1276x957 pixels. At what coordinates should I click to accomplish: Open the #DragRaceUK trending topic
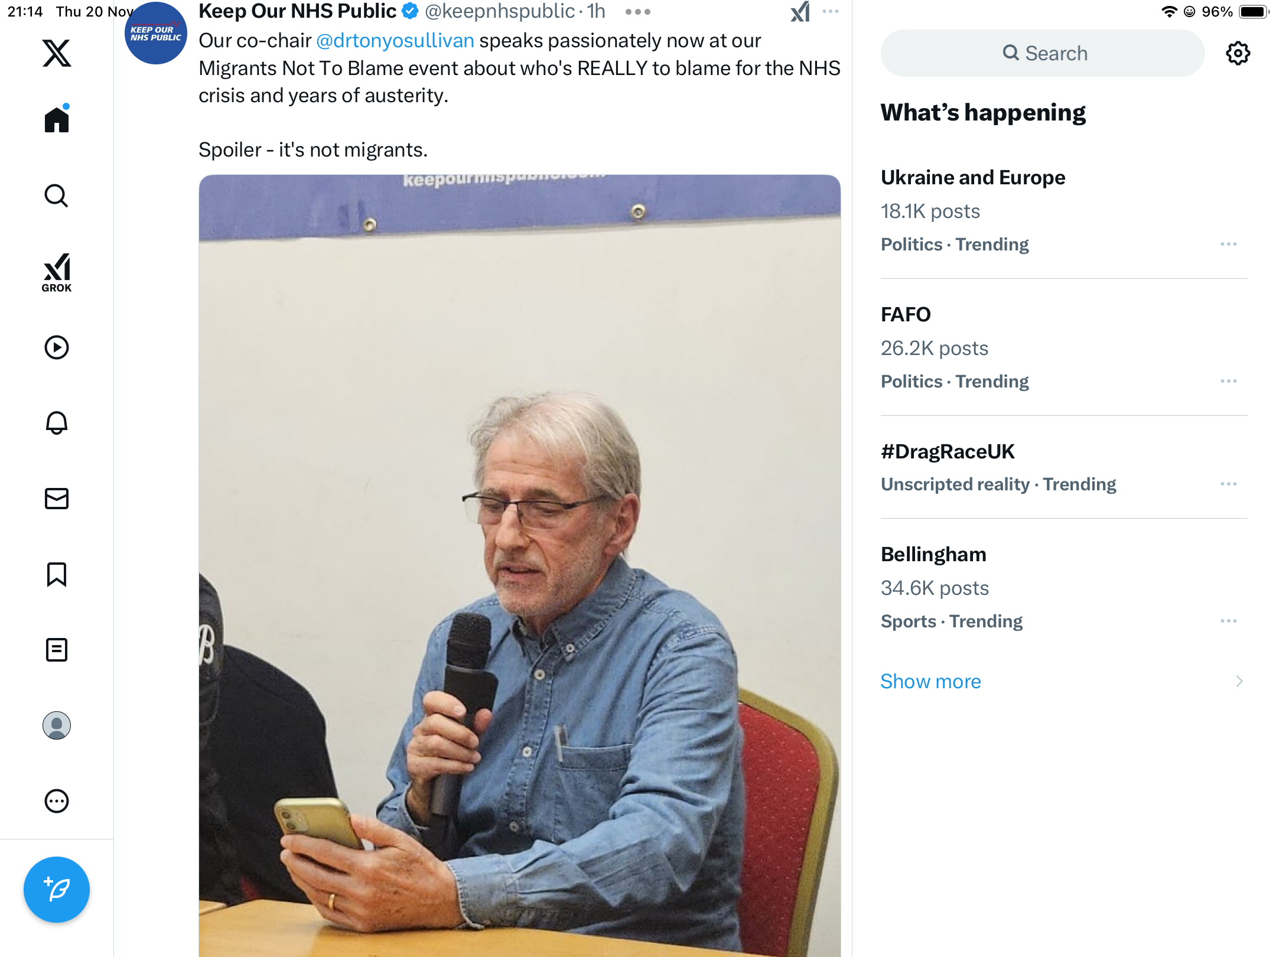coord(1064,467)
